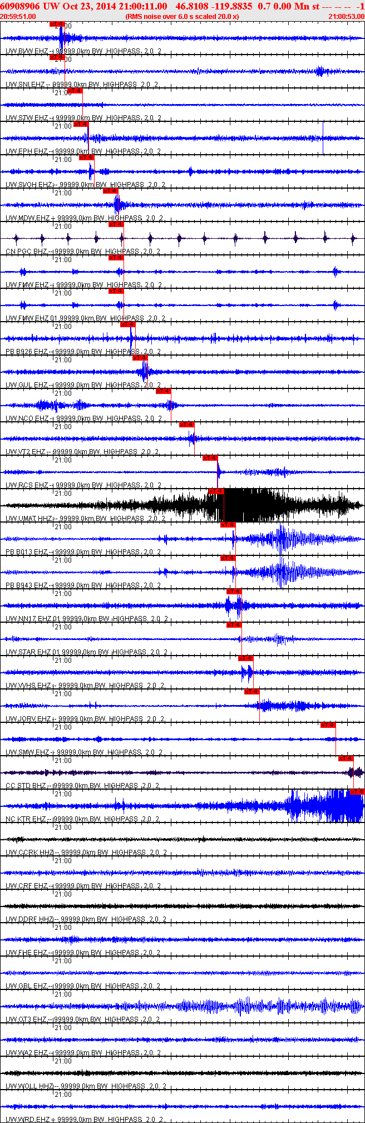Click the UW.CRF EHZ station label
Image resolution: width=365 pixels, height=1123 pixels.
click(x=83, y=886)
